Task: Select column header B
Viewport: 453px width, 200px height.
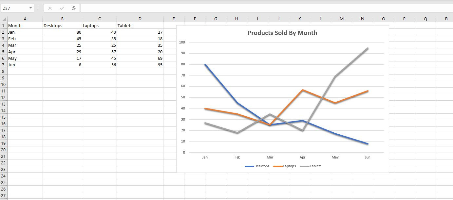Action: [x=62, y=19]
